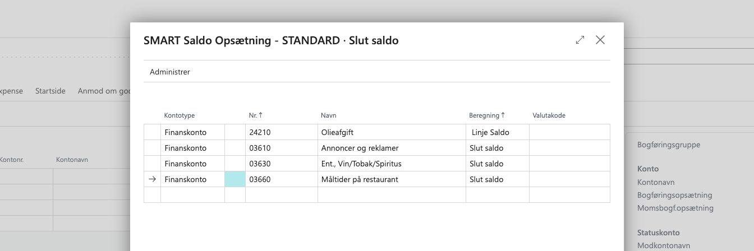
Task: Click the empty Kontotype cell in new row
Action: 192,195
